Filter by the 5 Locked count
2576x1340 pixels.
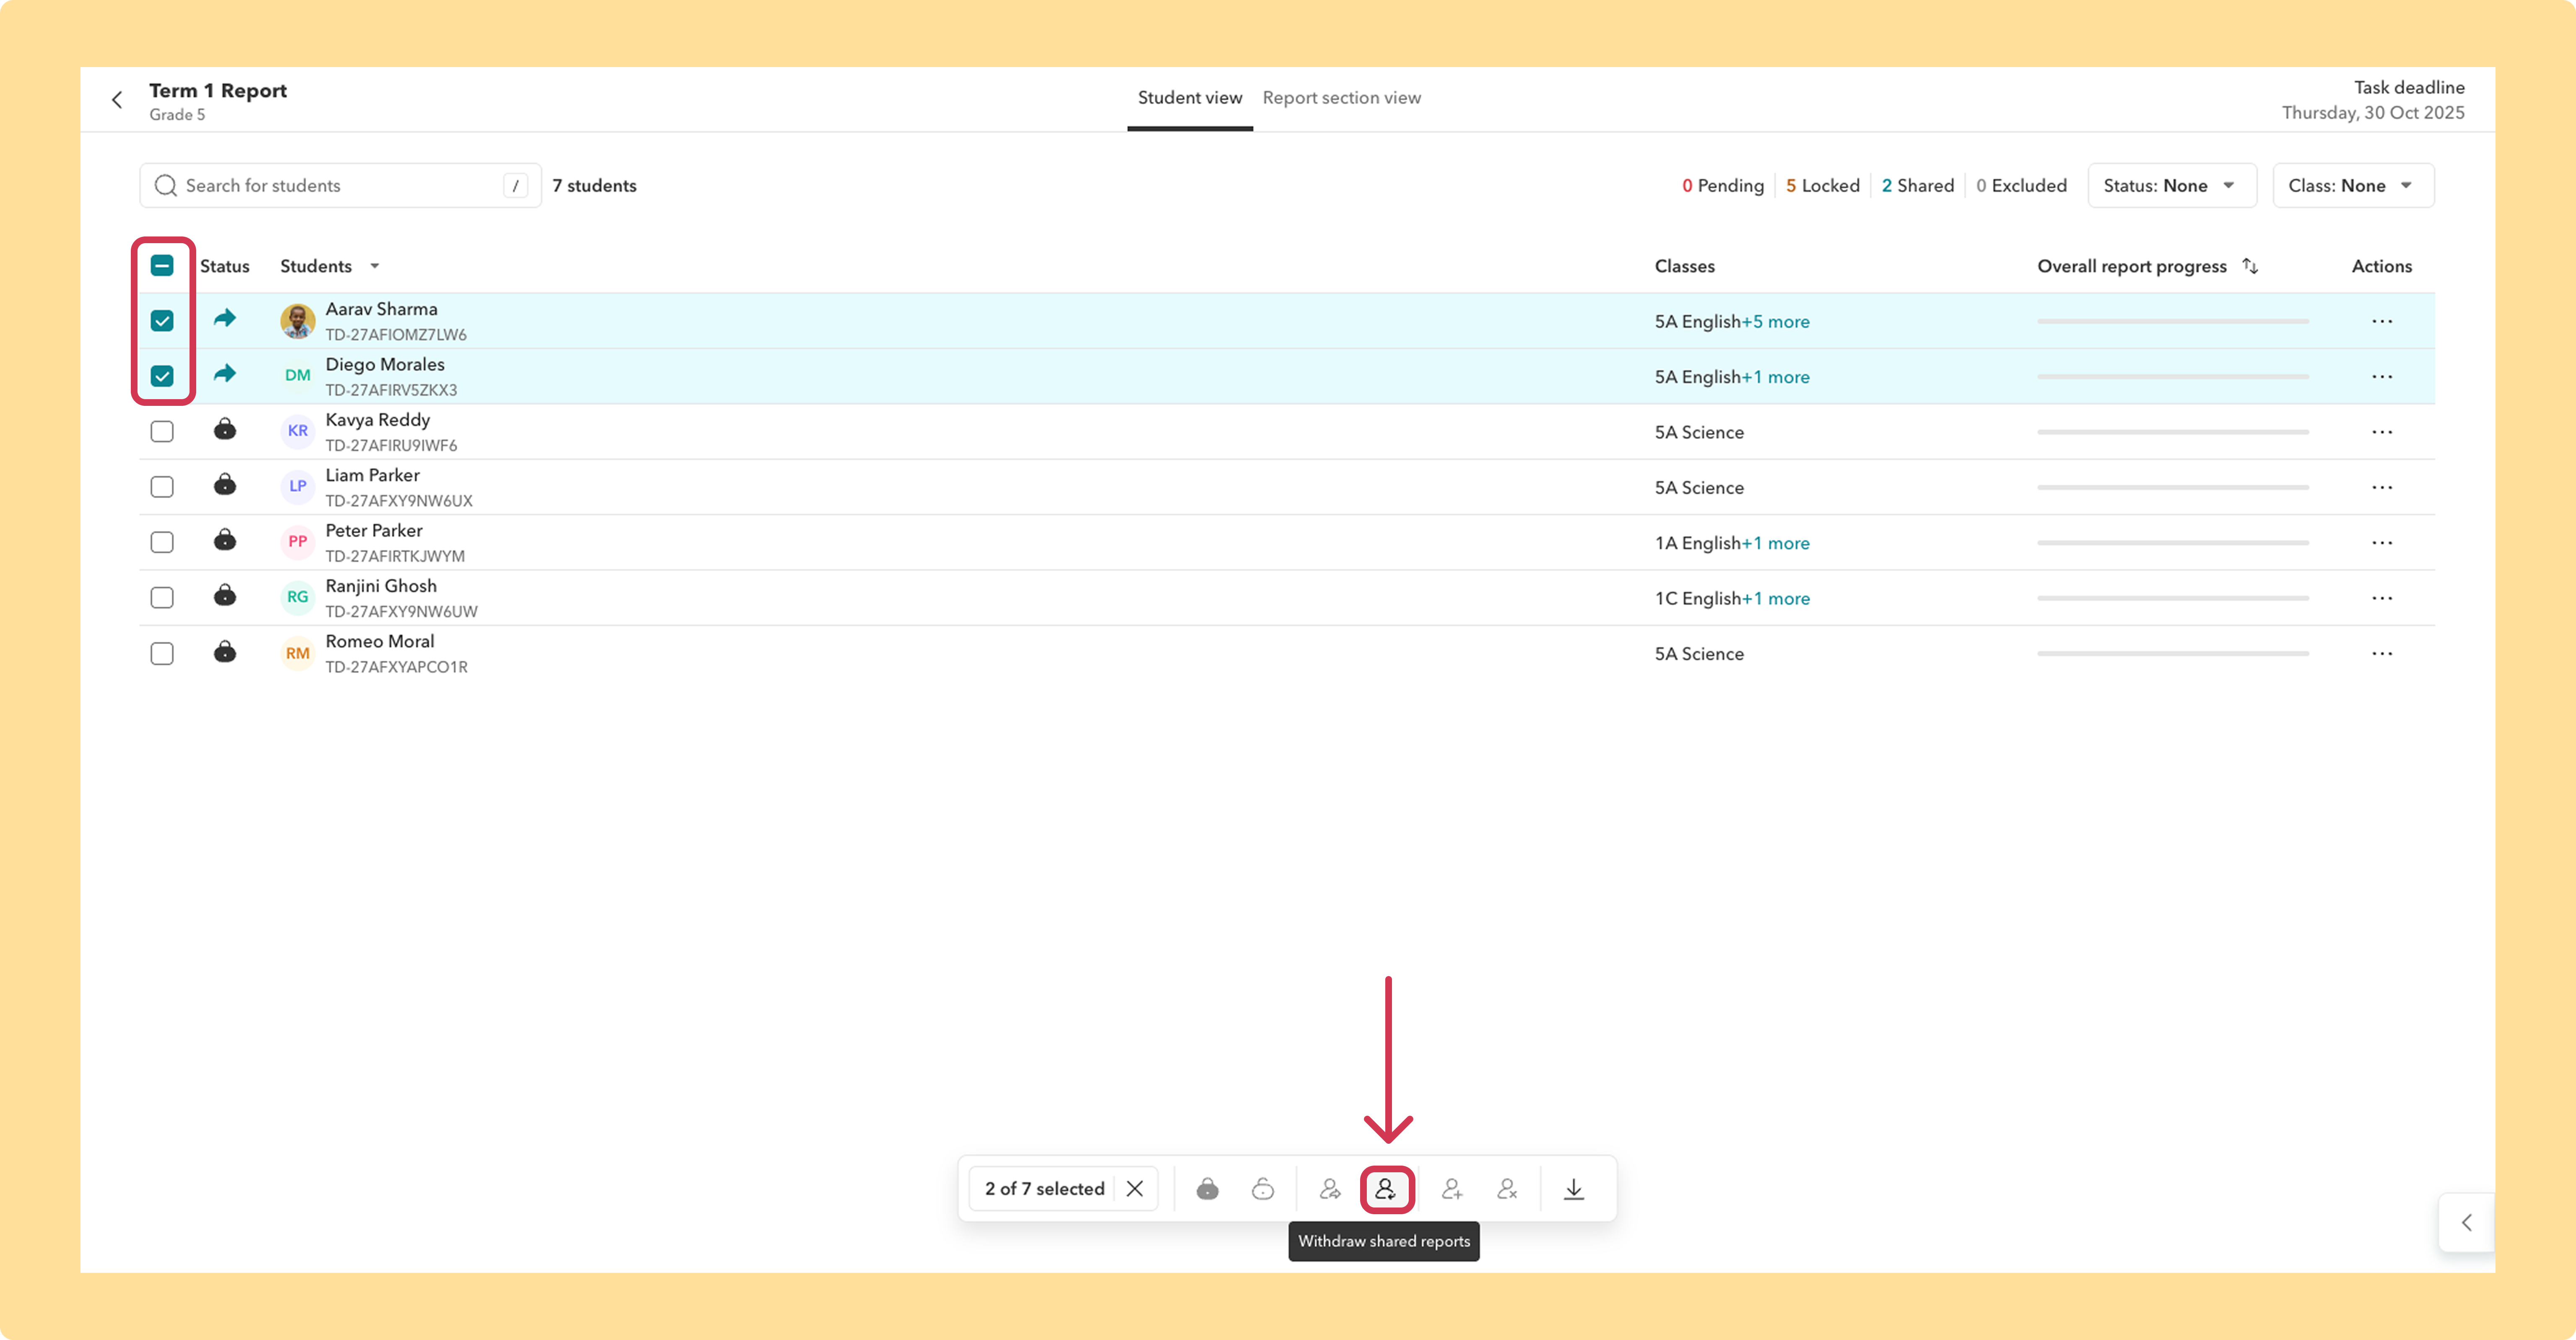(1823, 186)
